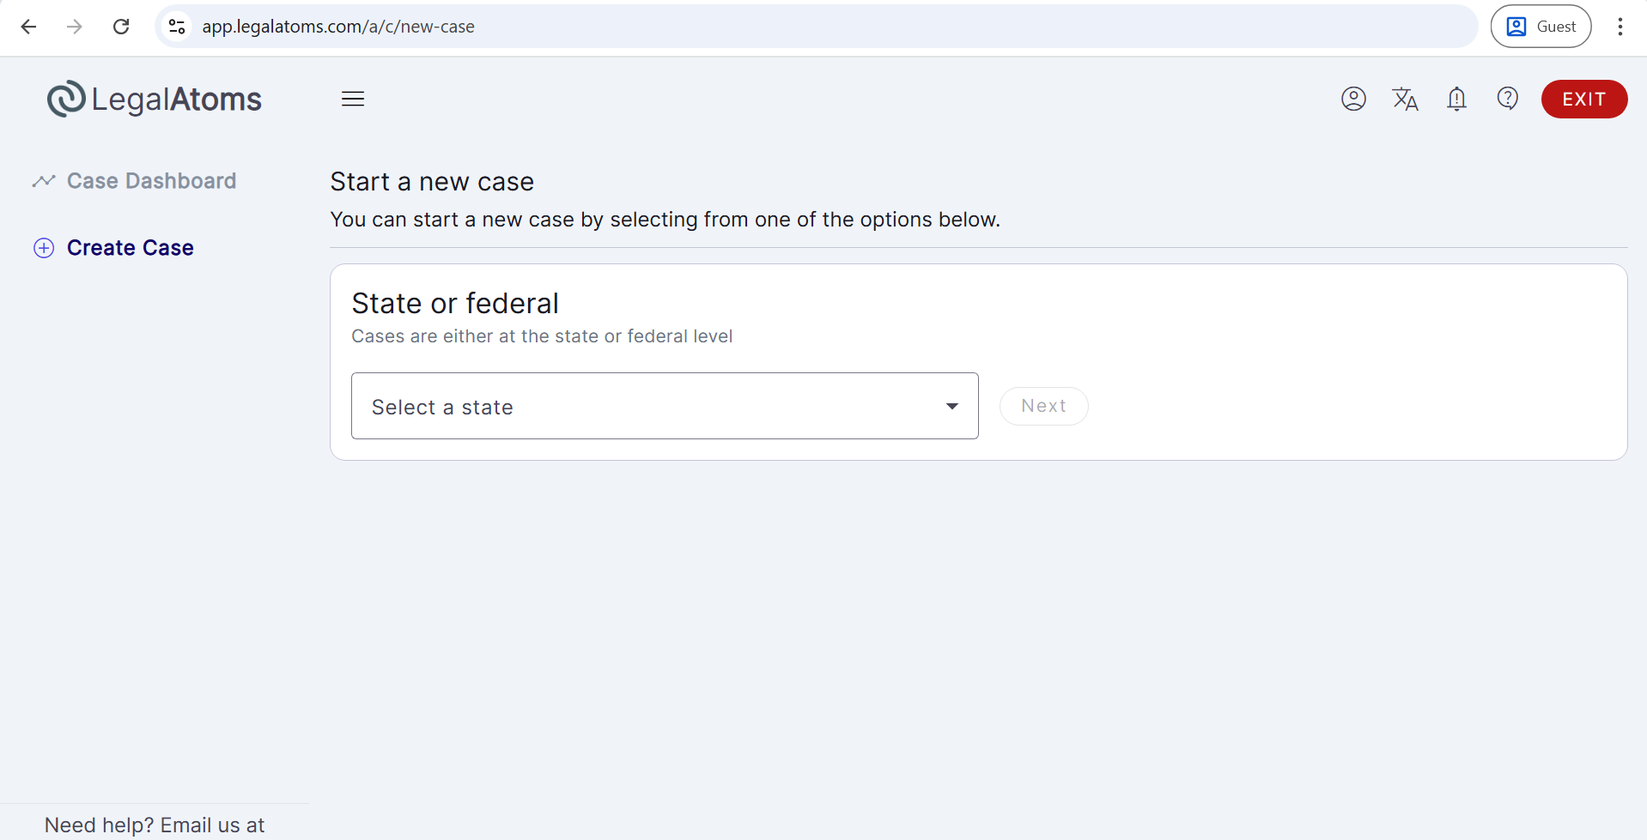Click the Case Dashboard chart icon

tap(44, 181)
